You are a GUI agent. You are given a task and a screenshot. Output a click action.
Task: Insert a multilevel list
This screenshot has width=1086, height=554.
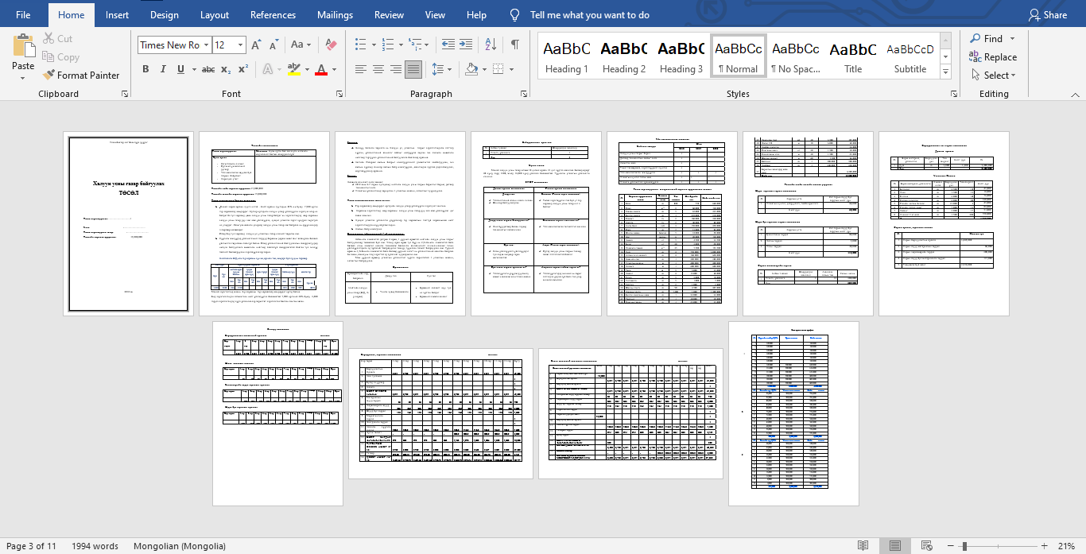coord(413,45)
